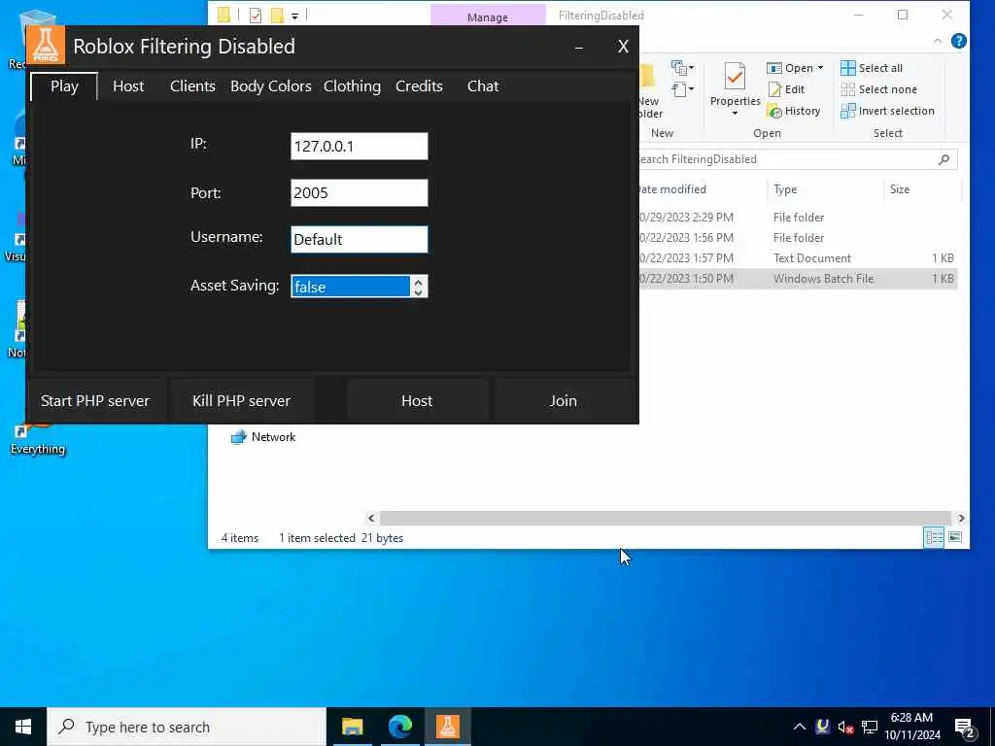Close the launcher with the X button

(623, 47)
